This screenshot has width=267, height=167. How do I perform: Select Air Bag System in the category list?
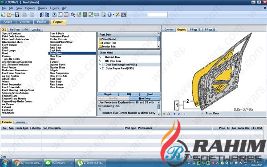pos(10,76)
